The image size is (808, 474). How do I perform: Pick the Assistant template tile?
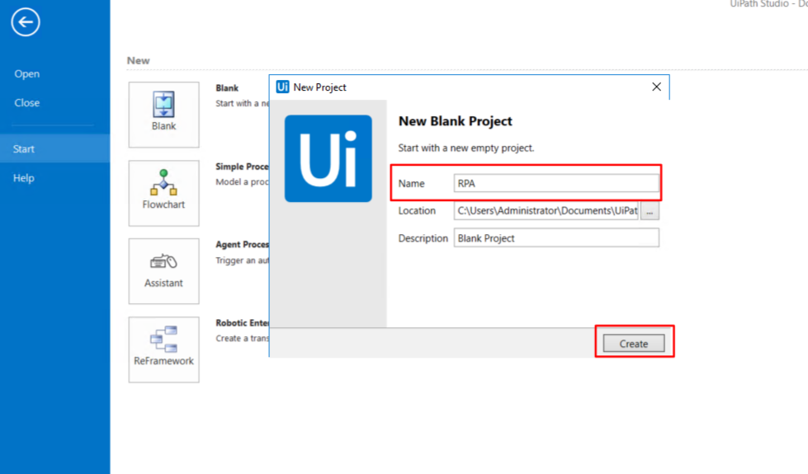[164, 271]
